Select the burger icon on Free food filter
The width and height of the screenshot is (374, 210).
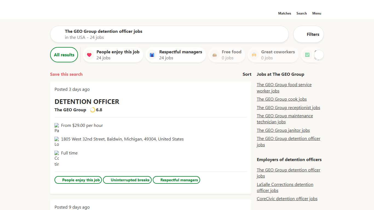tap(215, 55)
